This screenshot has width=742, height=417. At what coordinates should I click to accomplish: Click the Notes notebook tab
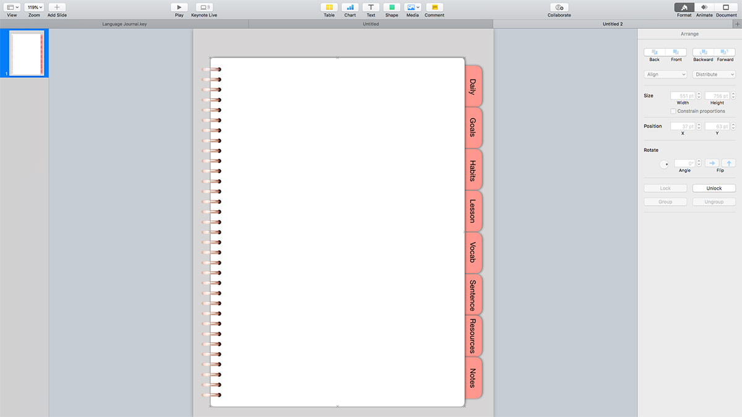473,377
